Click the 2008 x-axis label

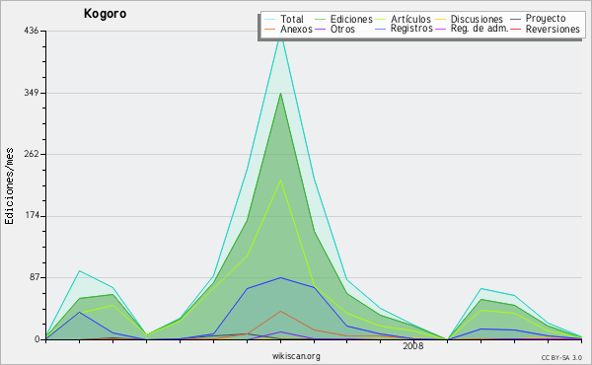coord(413,345)
